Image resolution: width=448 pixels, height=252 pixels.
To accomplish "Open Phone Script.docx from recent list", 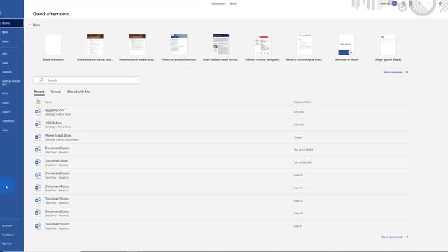I will coord(221,137).
